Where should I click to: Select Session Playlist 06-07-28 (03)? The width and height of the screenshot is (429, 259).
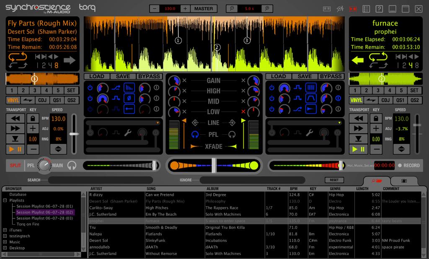coord(44,218)
